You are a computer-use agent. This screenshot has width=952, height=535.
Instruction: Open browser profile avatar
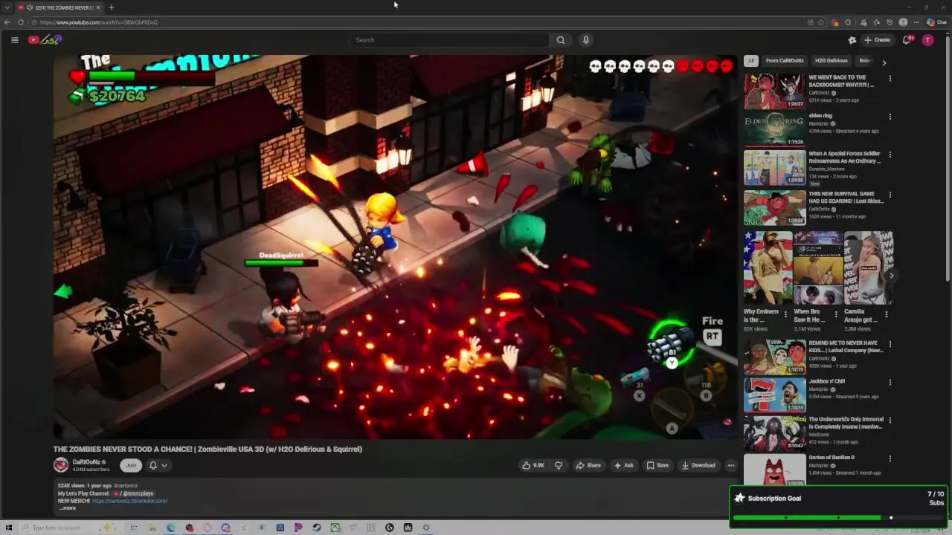click(903, 22)
